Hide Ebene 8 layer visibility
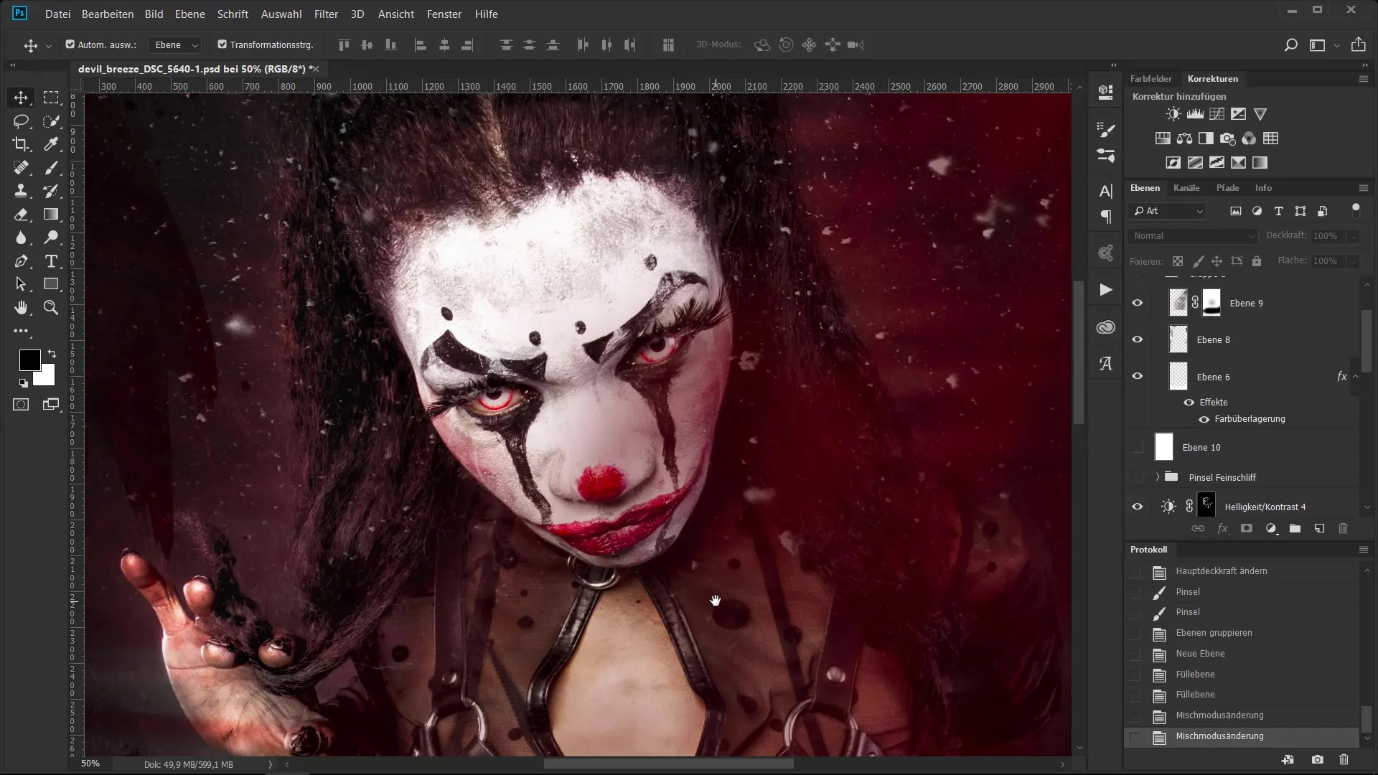The image size is (1378, 775). (x=1138, y=339)
